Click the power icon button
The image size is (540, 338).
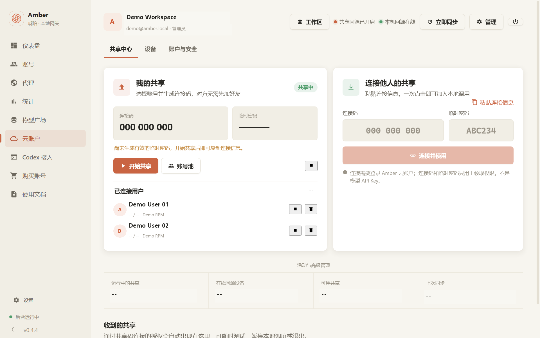coord(515,22)
